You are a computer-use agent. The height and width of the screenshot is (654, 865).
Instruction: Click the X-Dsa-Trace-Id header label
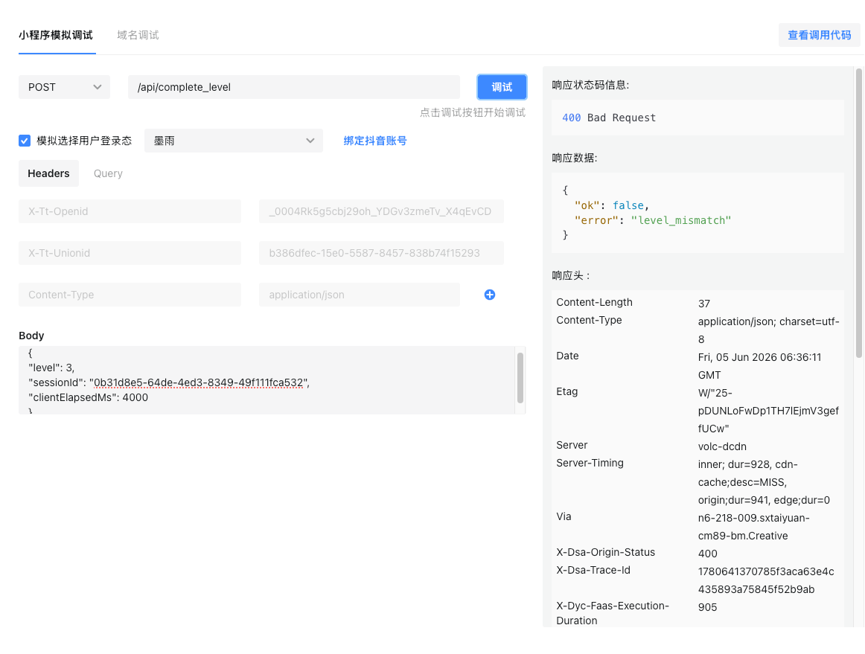tap(593, 570)
